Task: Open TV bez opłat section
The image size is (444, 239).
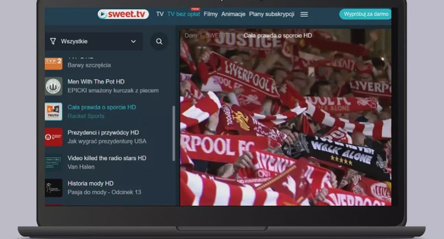Action: tap(184, 14)
